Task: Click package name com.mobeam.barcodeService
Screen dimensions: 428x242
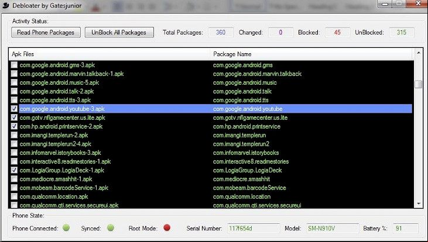Action: 249,188
